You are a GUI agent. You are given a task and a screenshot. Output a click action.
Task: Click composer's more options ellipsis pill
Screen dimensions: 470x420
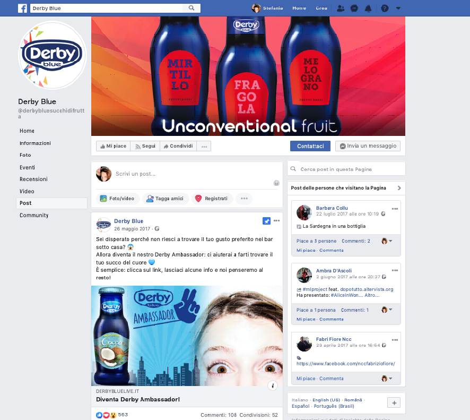click(244, 199)
